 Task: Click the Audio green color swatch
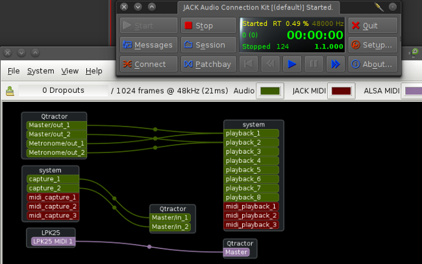tap(269, 91)
